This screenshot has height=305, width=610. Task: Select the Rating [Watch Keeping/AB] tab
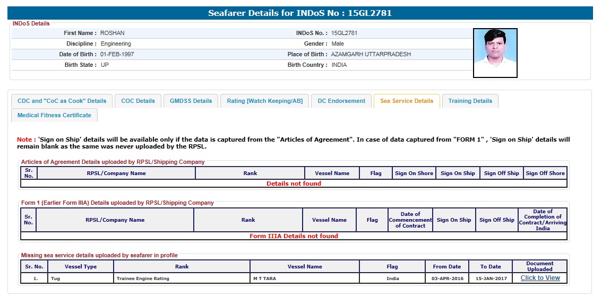264,101
